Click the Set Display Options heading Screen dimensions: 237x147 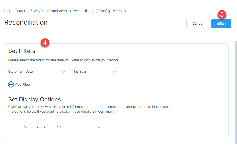(34, 99)
